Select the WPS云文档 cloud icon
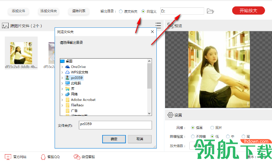The width and height of the screenshot is (272, 162). click(x=68, y=72)
